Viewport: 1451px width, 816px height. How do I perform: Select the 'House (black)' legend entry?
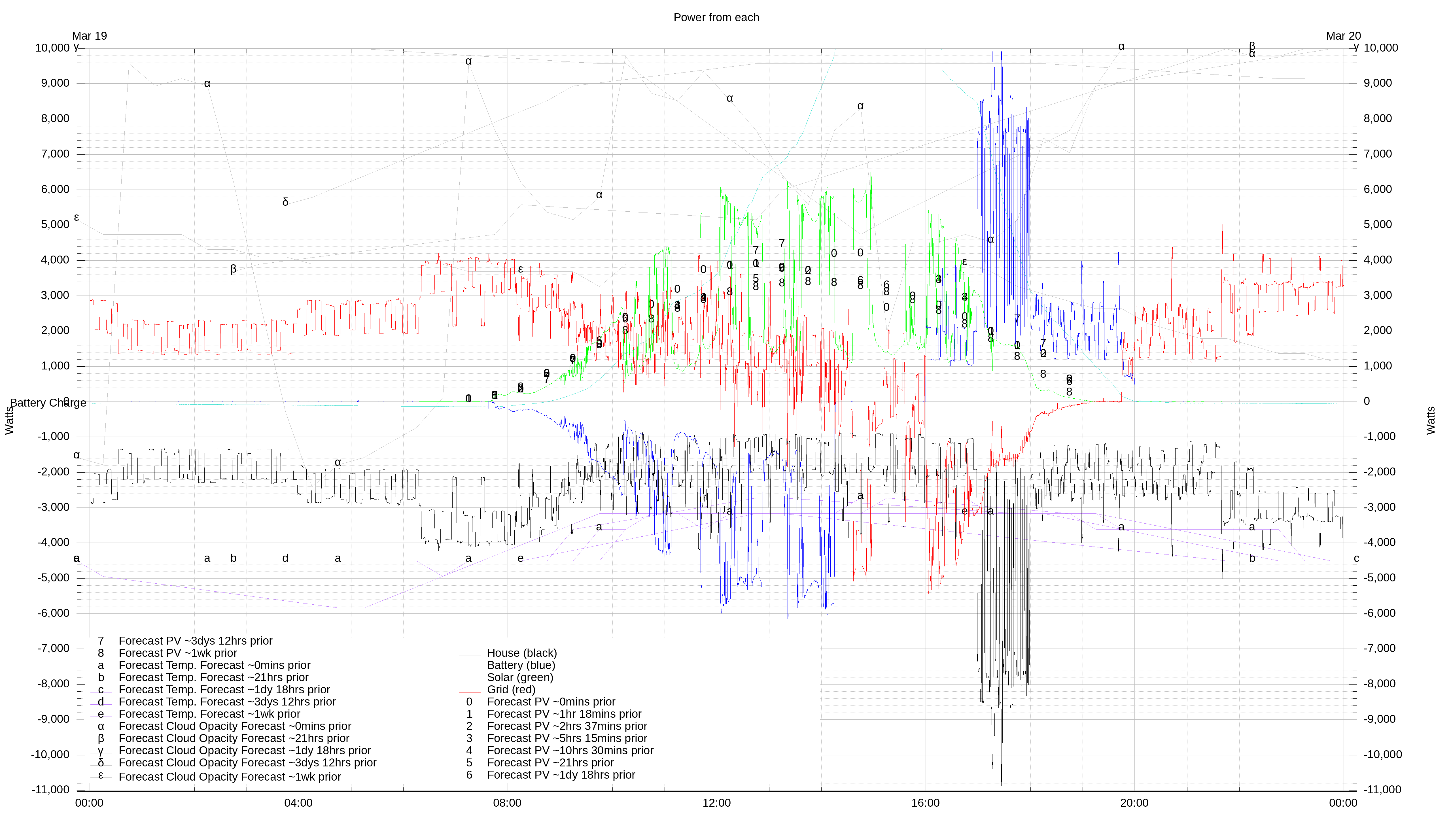pos(521,653)
